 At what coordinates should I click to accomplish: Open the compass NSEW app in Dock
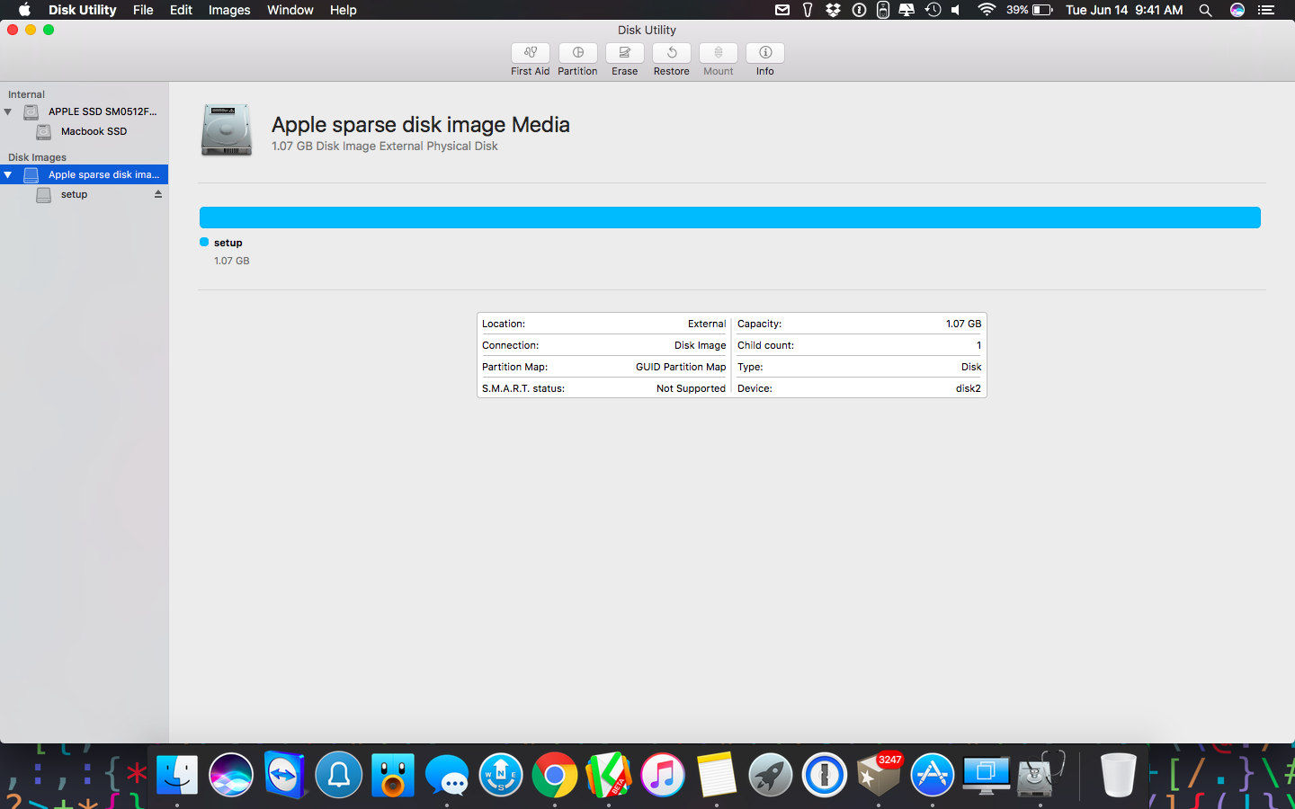pos(501,775)
